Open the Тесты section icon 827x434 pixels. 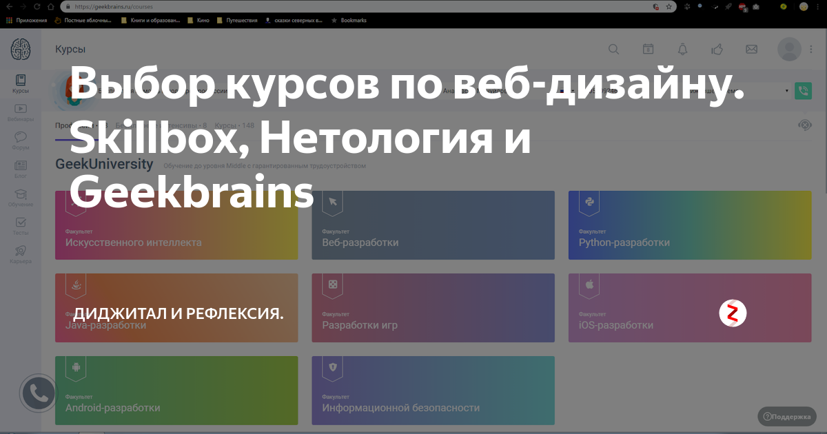(21, 223)
